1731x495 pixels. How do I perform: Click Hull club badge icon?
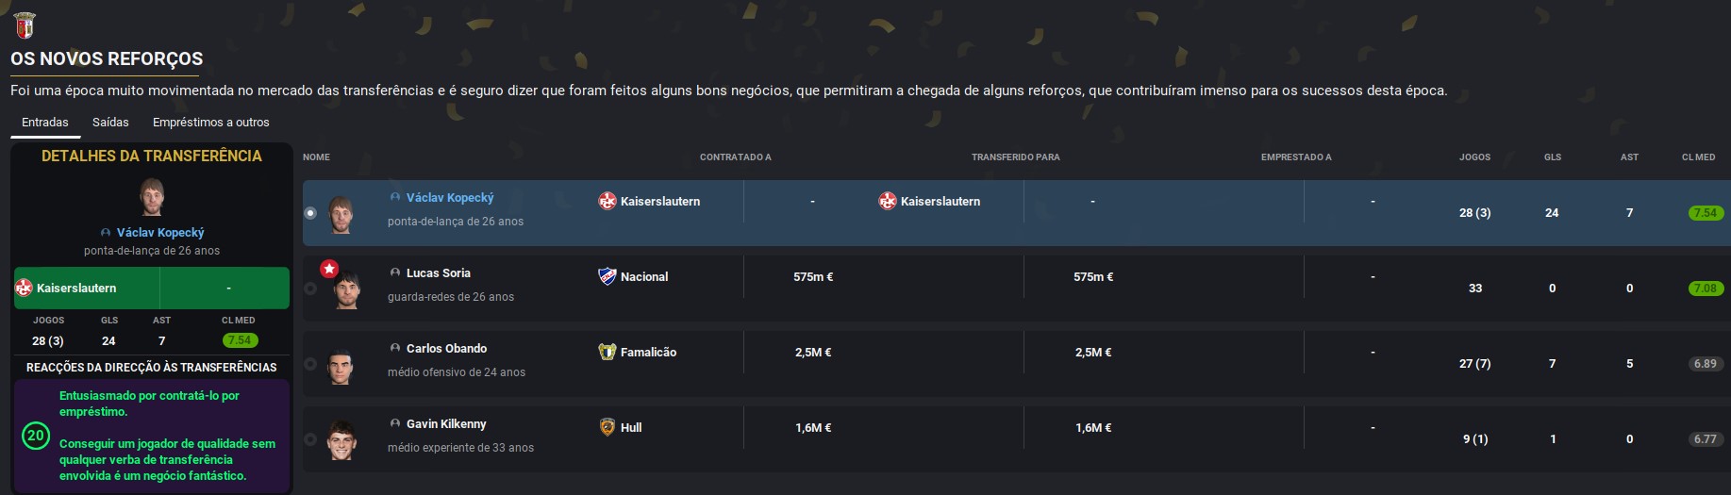click(x=608, y=427)
